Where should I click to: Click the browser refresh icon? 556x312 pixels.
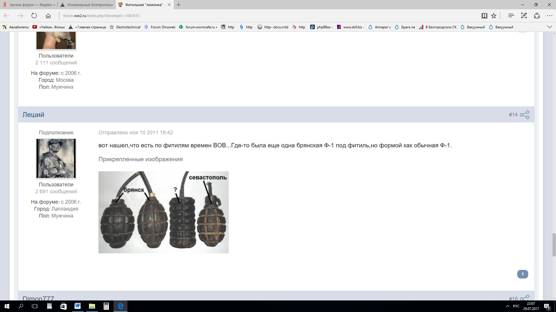coord(34,16)
